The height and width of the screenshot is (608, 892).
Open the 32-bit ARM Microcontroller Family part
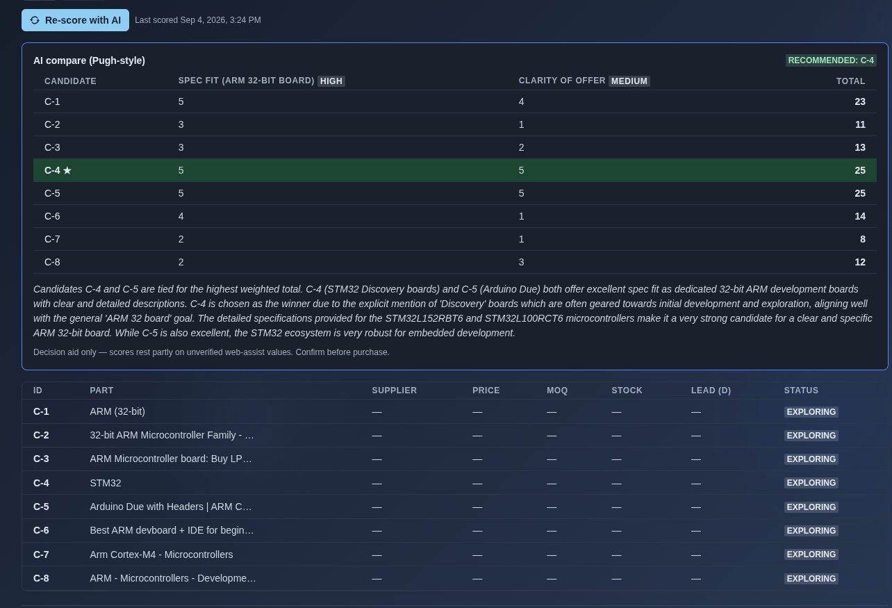tap(172, 435)
